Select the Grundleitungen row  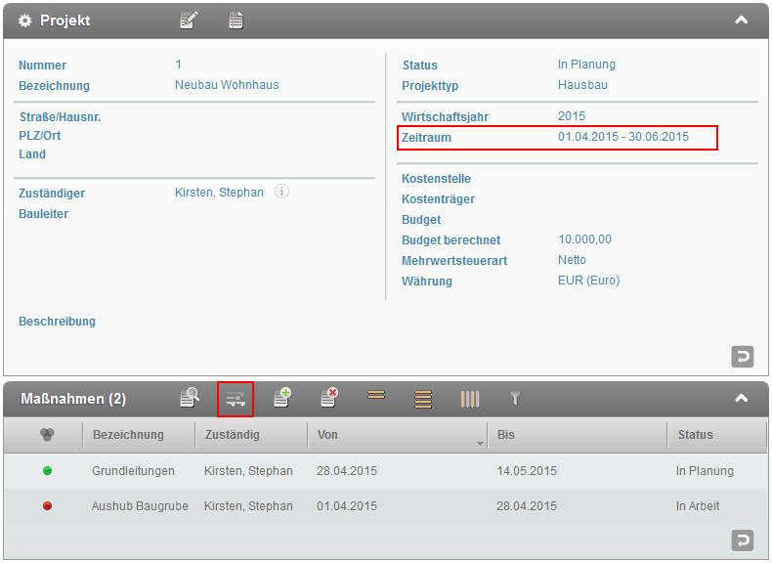pos(133,471)
